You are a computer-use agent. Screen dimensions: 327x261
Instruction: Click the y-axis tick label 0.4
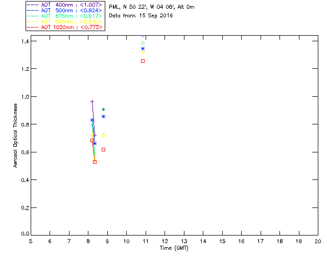coord(25,180)
